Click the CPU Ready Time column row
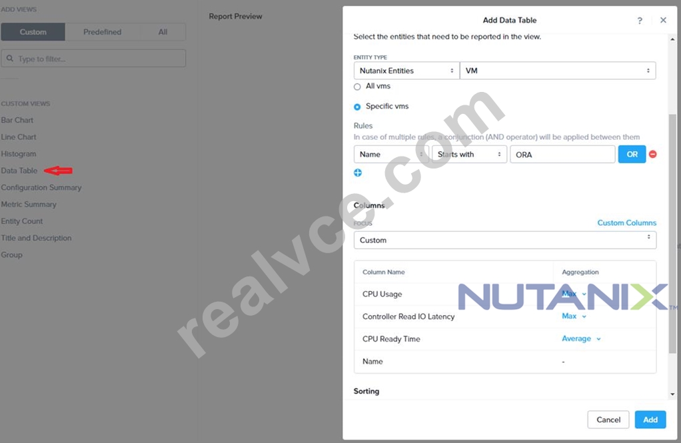Image resolution: width=681 pixels, height=443 pixels. click(x=504, y=339)
